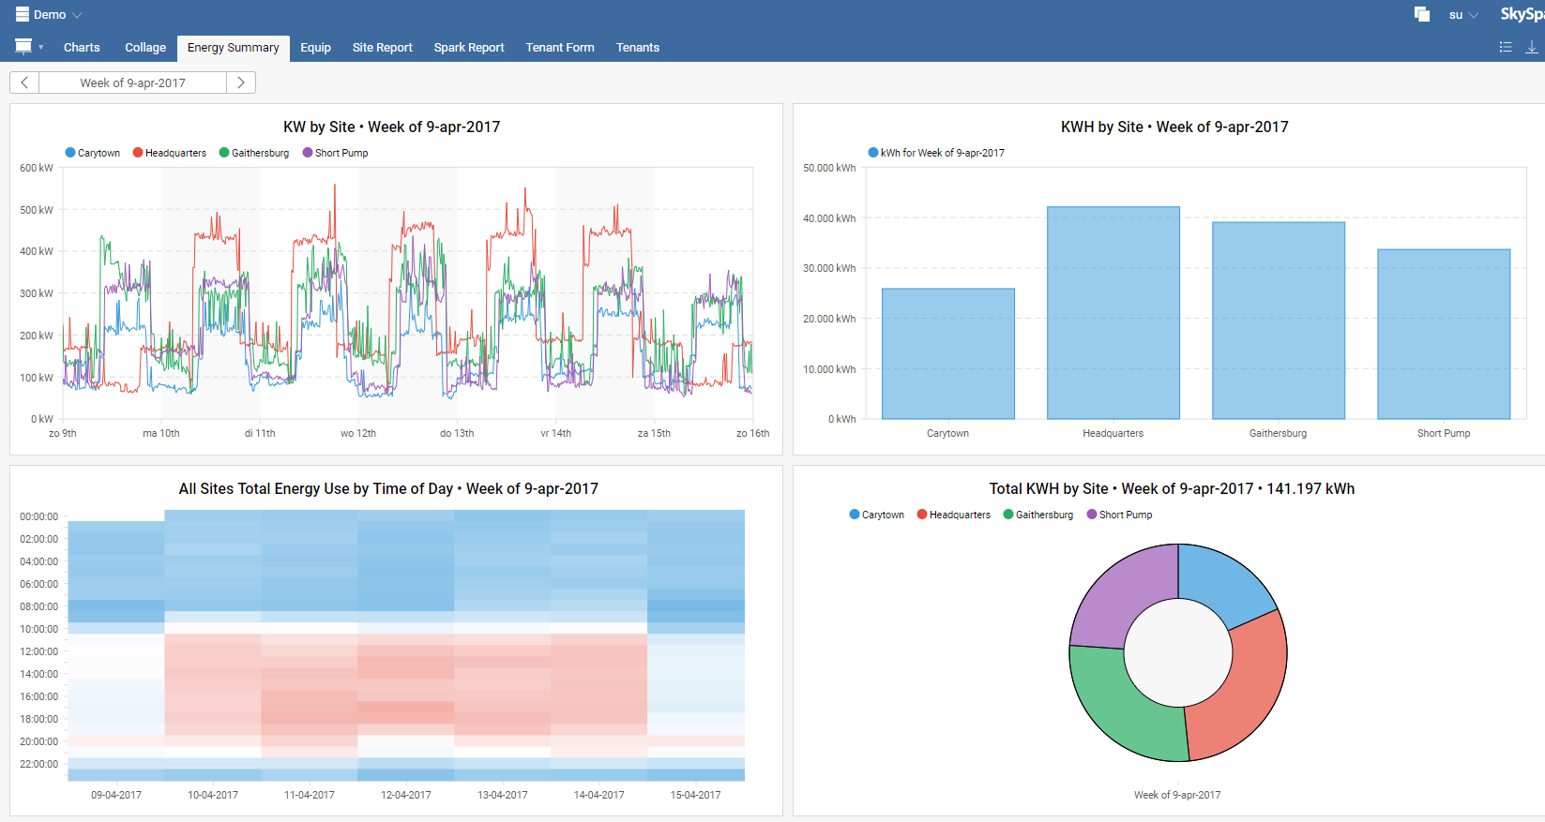This screenshot has height=822, width=1545.
Task: Open the windows overlay icon in header
Action: coord(1422,14)
